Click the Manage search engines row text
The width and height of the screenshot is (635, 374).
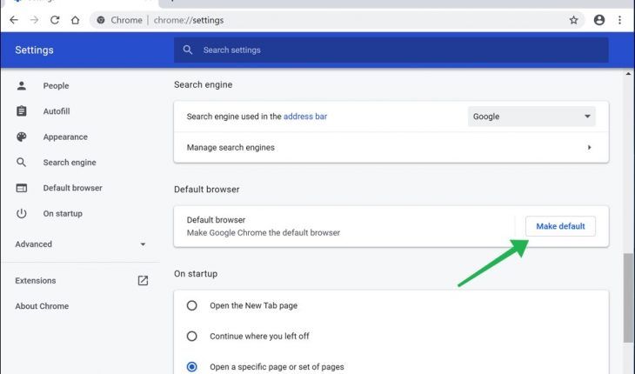pyautogui.click(x=231, y=147)
